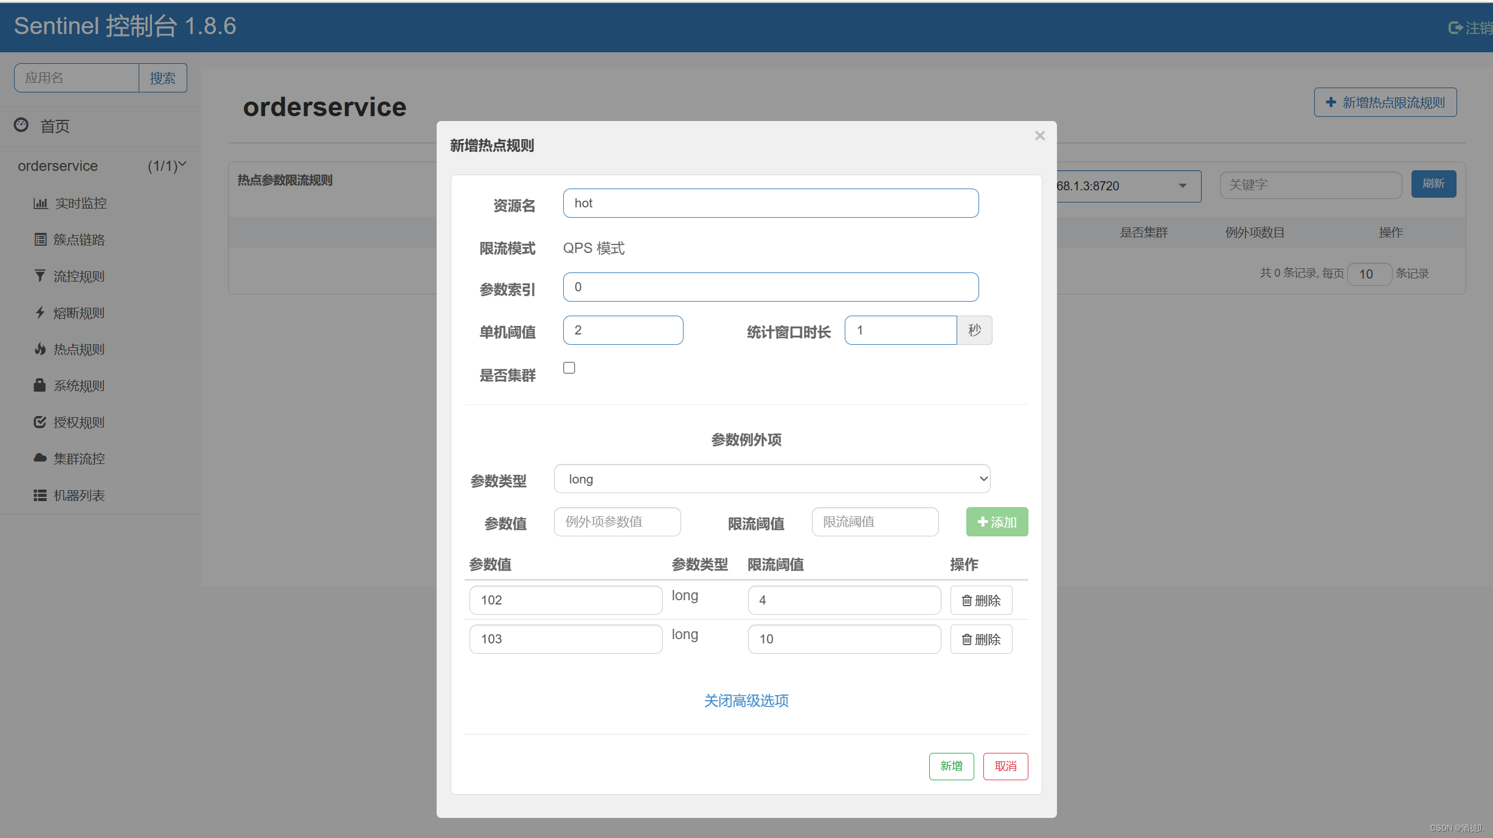Click the parameter value field showing 102
The image size is (1493, 838).
click(566, 600)
